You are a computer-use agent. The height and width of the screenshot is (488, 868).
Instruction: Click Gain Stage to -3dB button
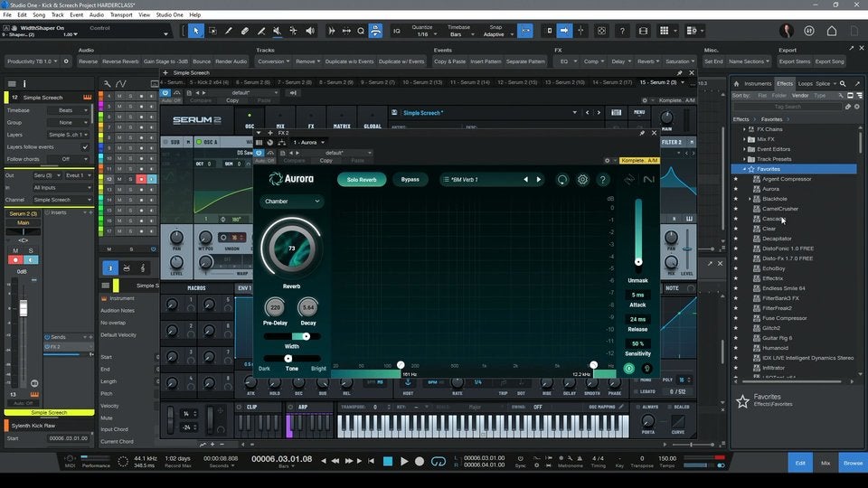(x=165, y=61)
